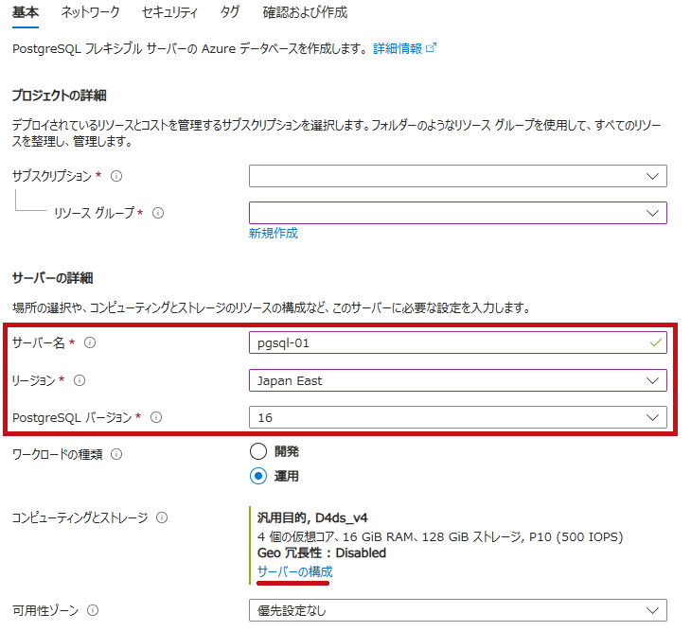Click info icon beside リソース グループ

pyautogui.click(x=158, y=213)
